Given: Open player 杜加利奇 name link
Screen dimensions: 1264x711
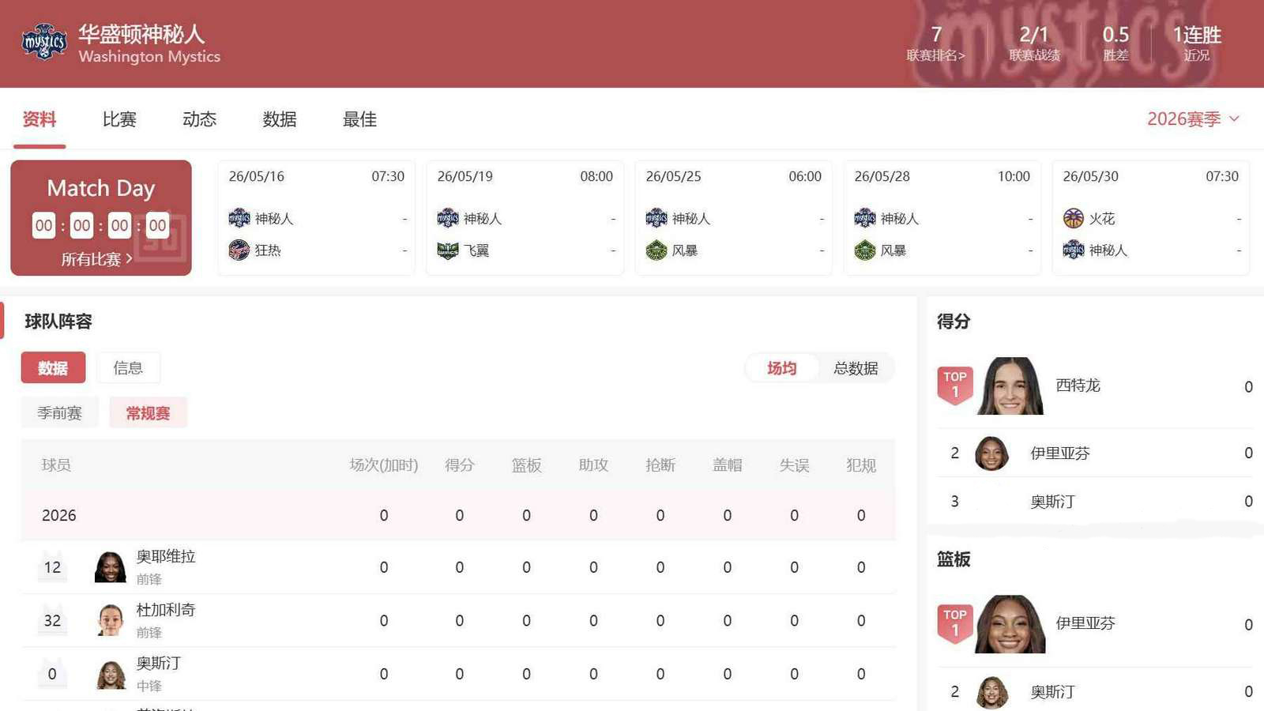Looking at the screenshot, I should [x=166, y=610].
